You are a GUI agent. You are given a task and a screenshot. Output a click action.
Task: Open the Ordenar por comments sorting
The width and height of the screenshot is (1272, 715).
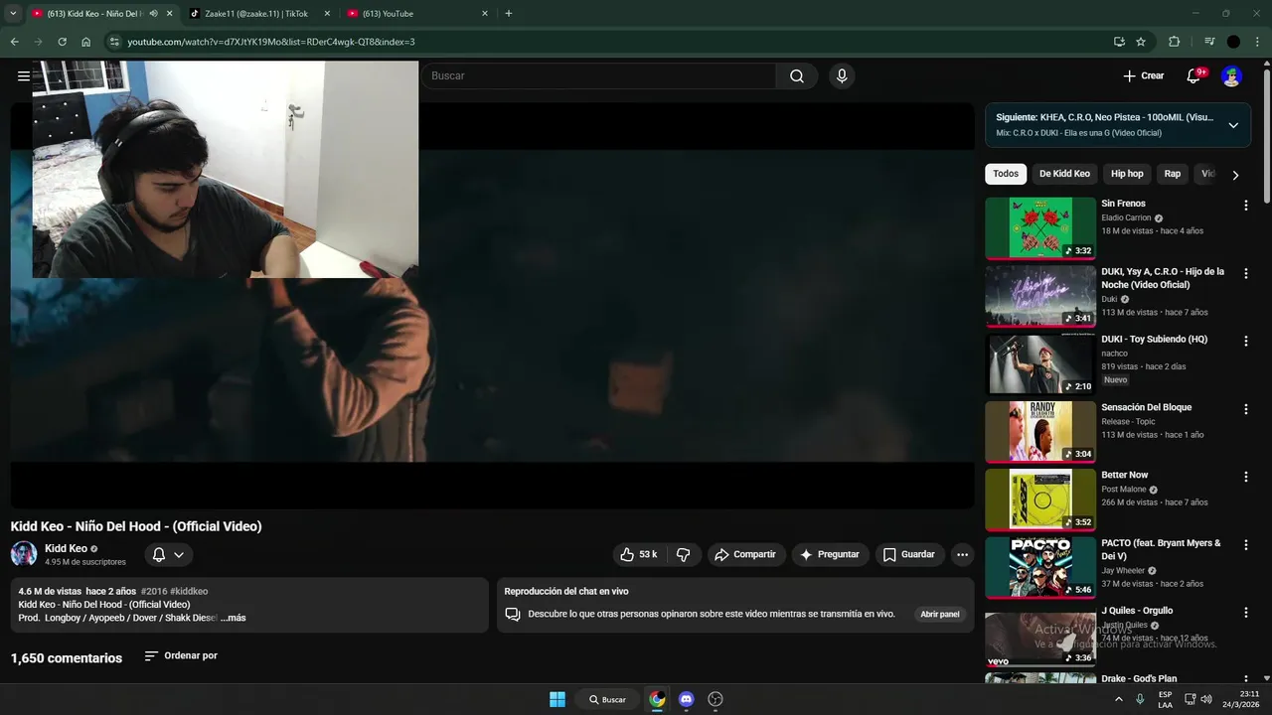(x=181, y=655)
